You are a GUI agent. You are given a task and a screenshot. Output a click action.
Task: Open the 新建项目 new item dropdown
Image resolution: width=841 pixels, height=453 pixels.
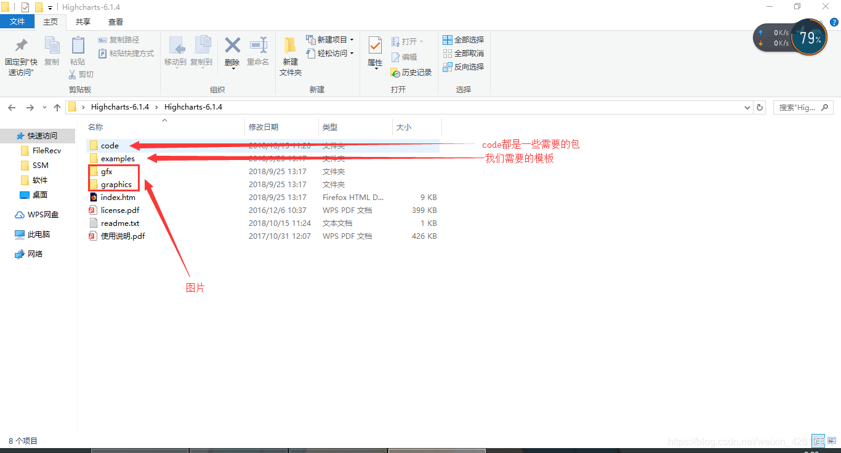(330, 40)
